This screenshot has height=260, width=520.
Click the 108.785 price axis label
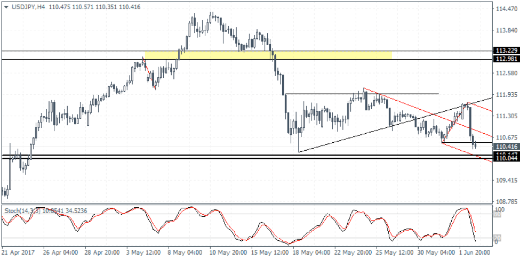(506, 202)
